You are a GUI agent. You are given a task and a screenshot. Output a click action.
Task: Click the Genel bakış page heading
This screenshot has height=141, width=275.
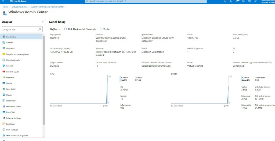[57, 22]
